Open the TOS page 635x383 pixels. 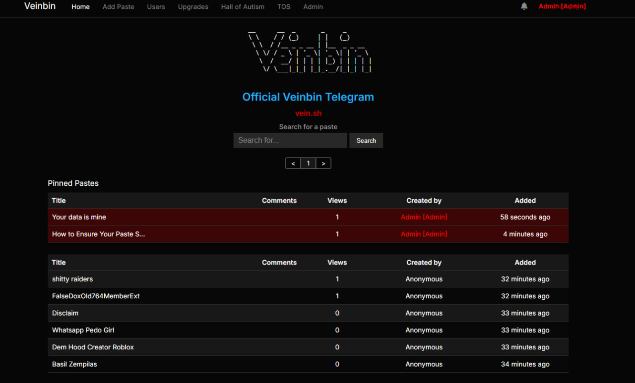point(284,7)
